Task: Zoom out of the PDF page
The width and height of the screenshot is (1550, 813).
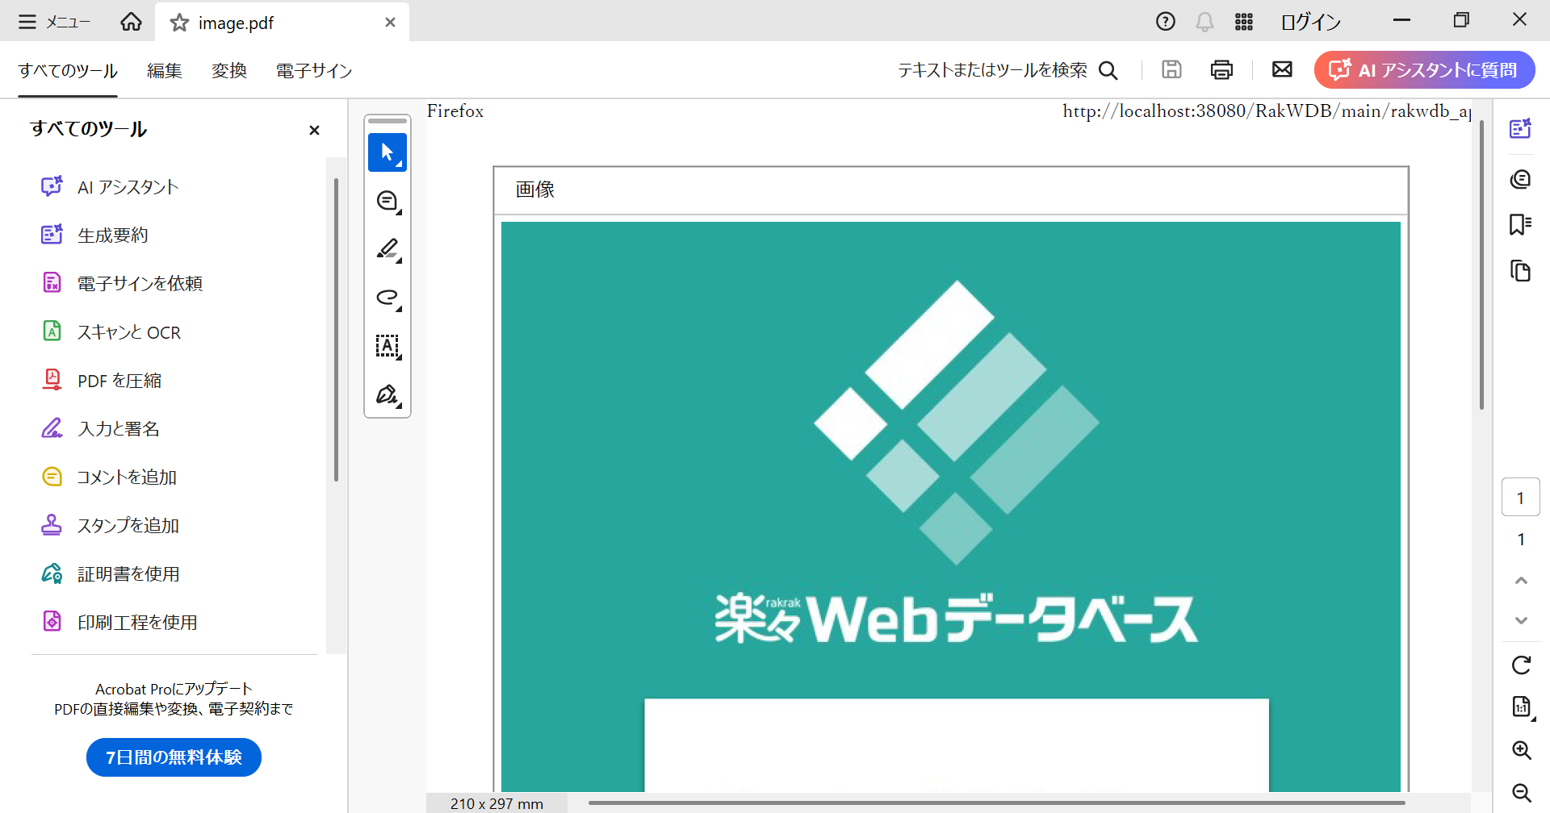Action: coord(1521,794)
